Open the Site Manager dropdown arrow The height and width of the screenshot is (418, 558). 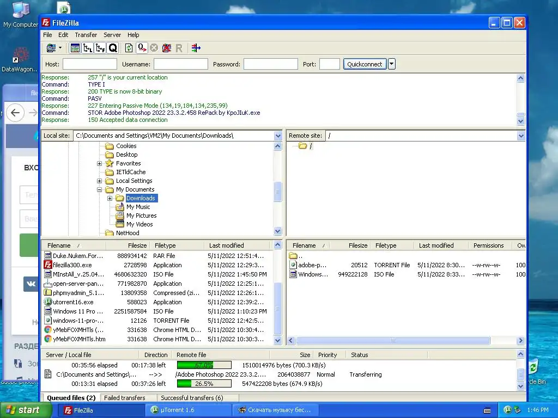[x=60, y=48]
